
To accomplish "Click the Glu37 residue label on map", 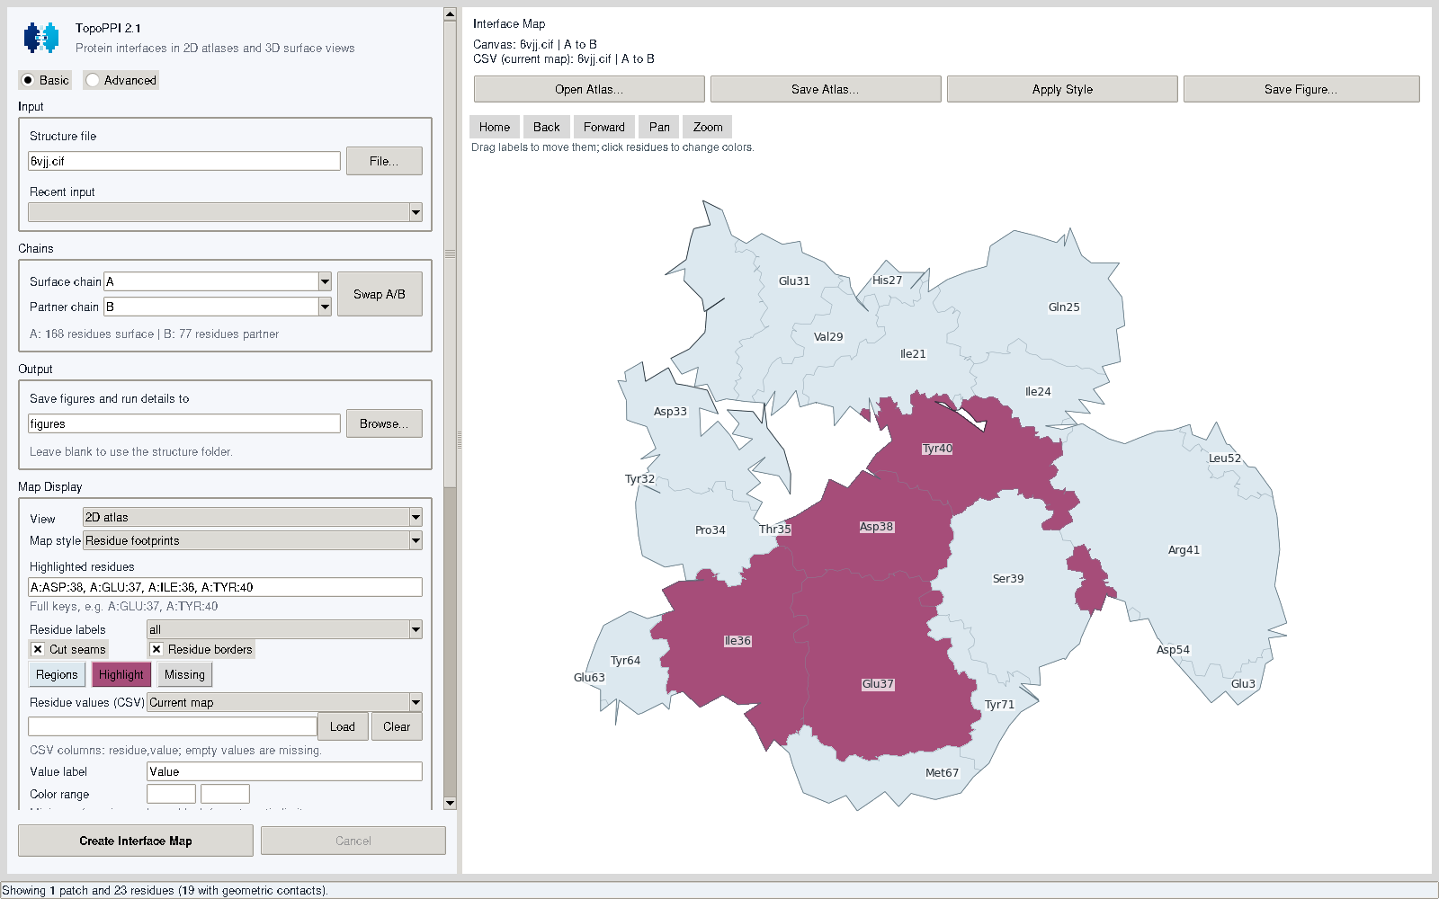I will coord(878,684).
